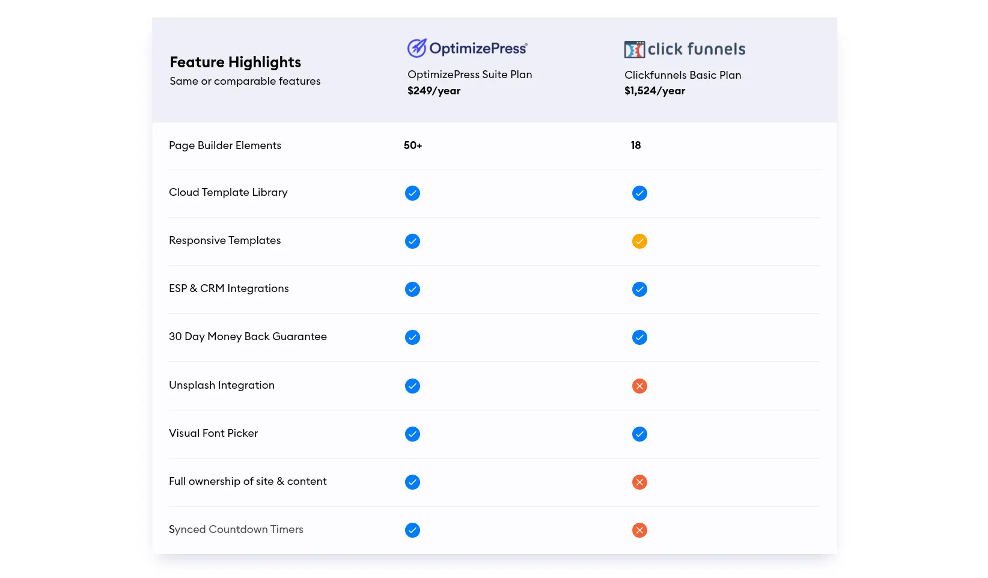
Task: Click the $249/year price text
Action: tap(434, 91)
